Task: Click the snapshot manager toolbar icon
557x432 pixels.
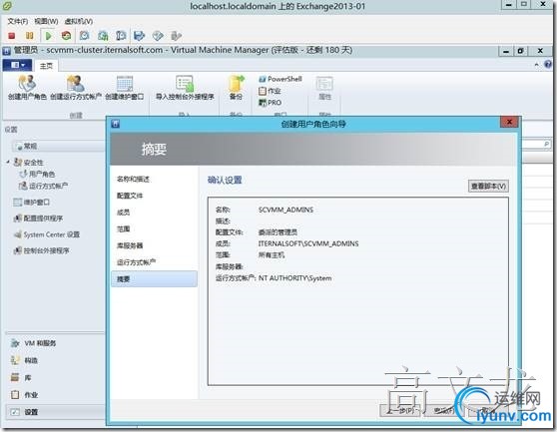Action: (121, 36)
